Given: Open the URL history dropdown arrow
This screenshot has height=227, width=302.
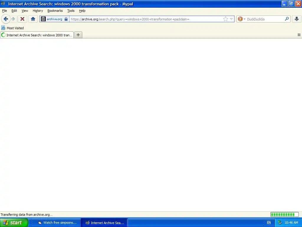Looking at the screenshot, I should tap(232, 19).
